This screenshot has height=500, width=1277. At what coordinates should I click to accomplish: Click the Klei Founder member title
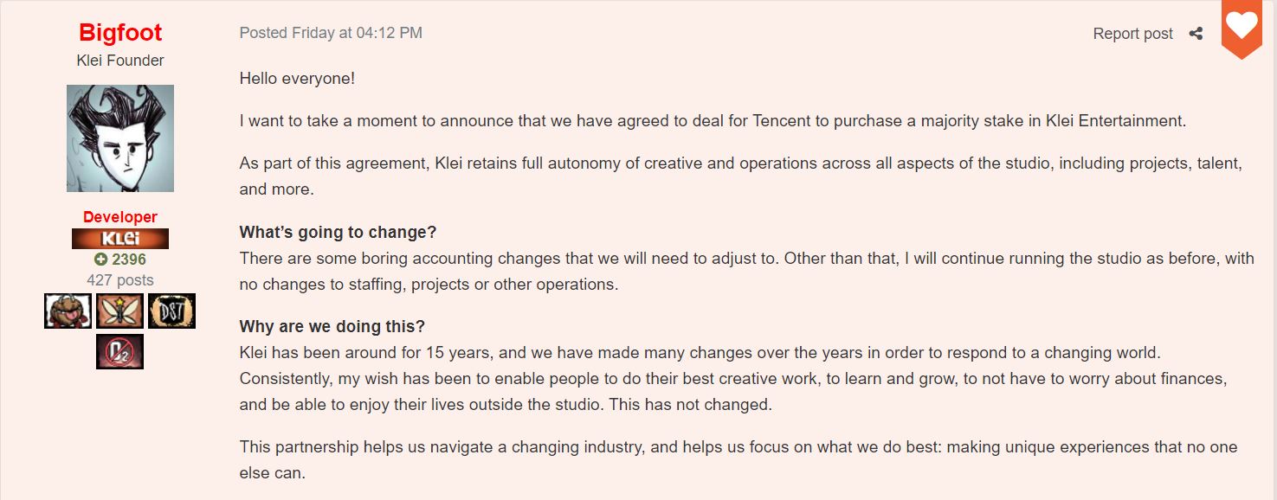click(120, 61)
